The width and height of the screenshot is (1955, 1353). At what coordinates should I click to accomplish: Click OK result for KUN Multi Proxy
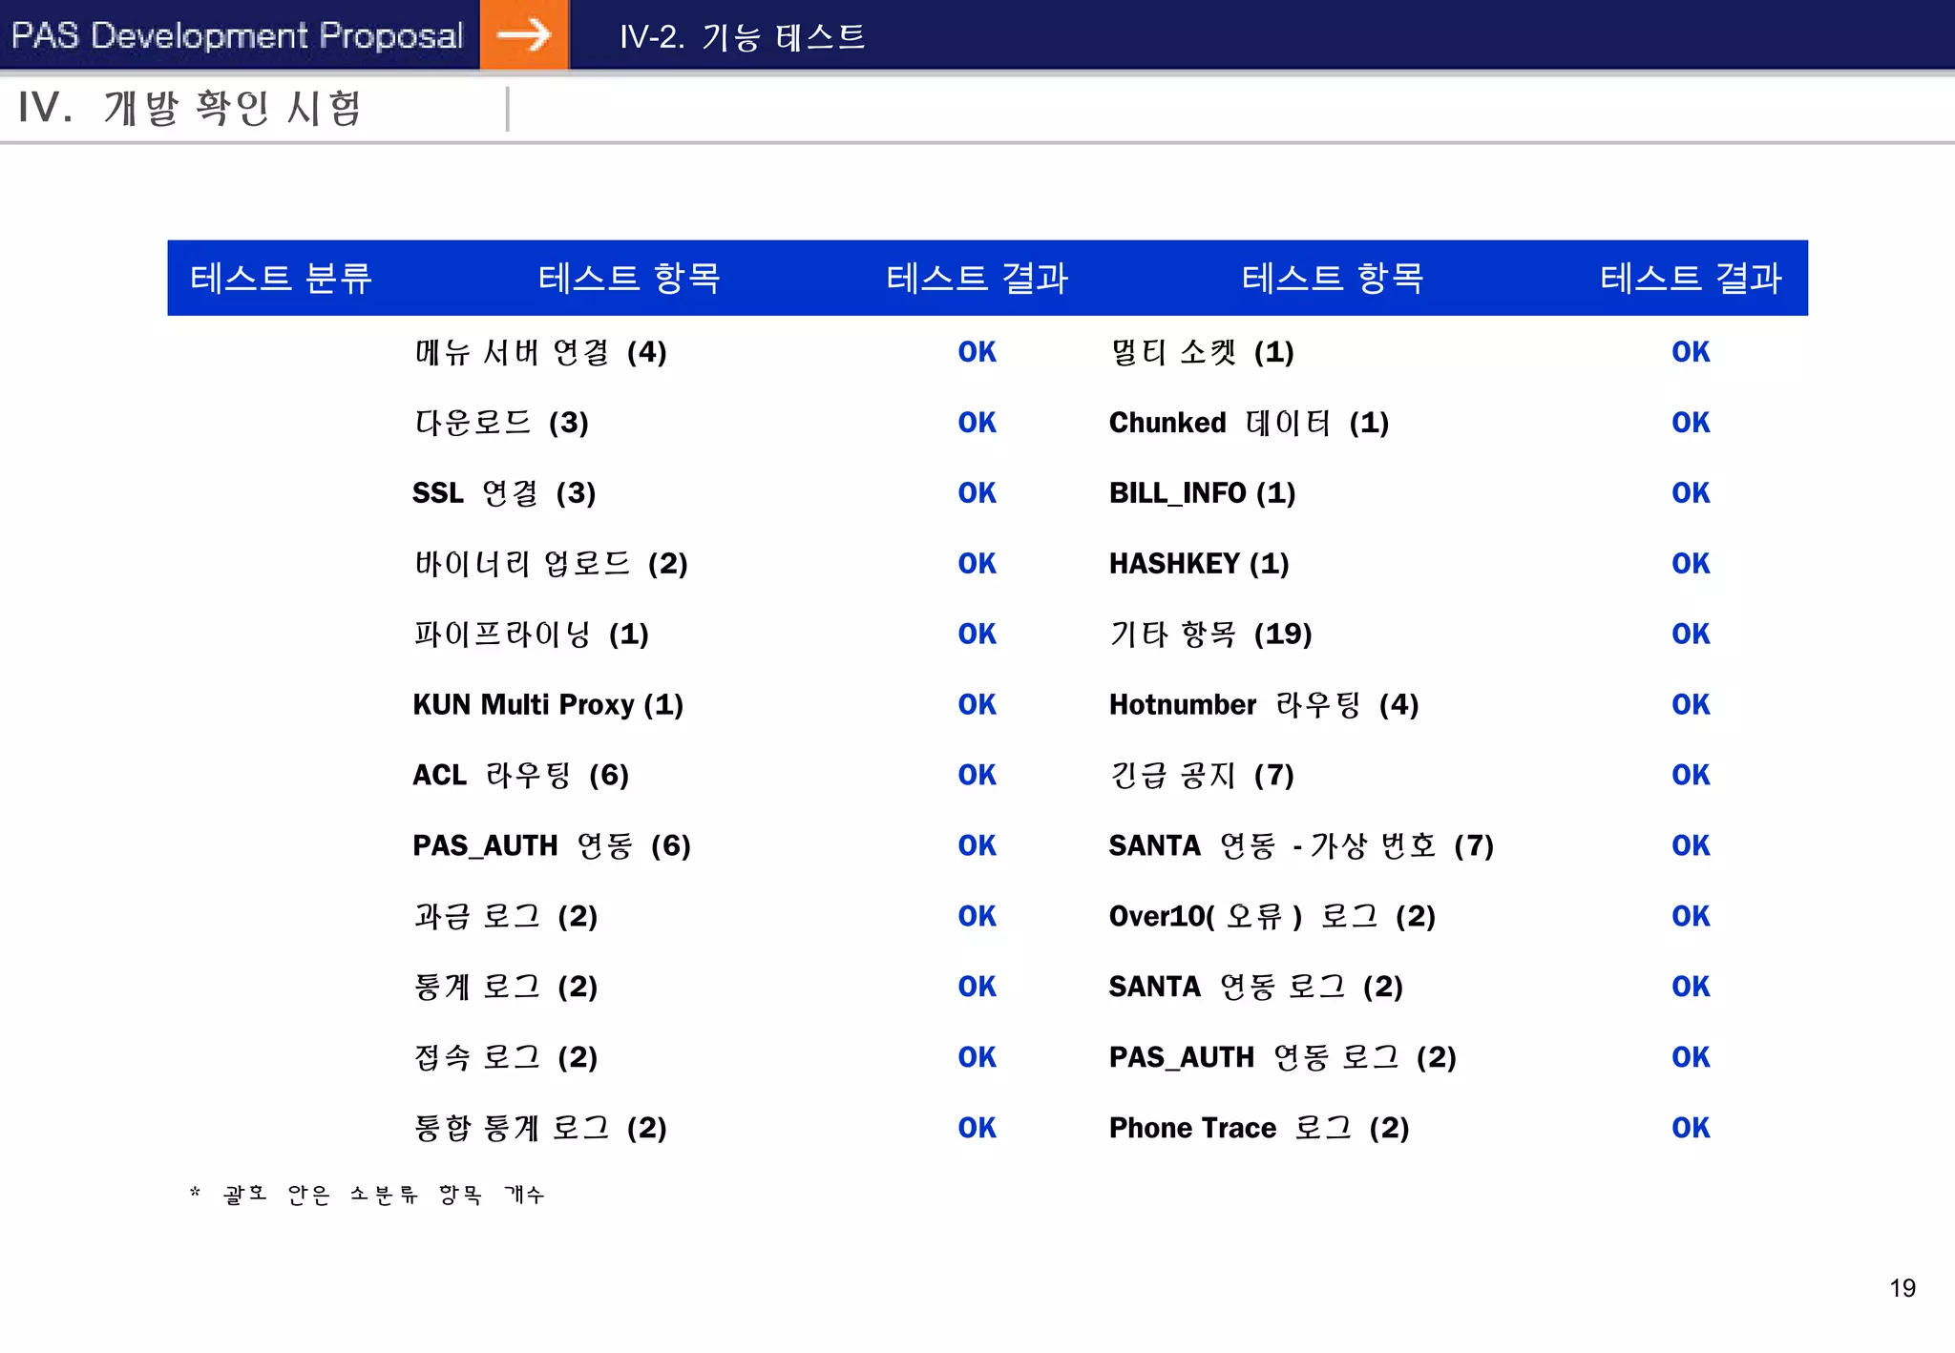pos(977,705)
